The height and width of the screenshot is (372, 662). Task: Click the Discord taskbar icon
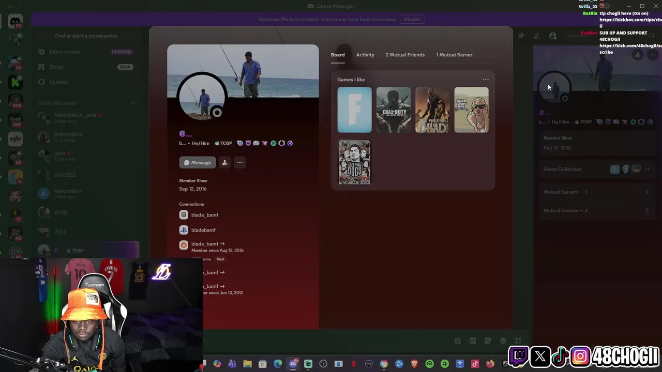tap(293, 364)
